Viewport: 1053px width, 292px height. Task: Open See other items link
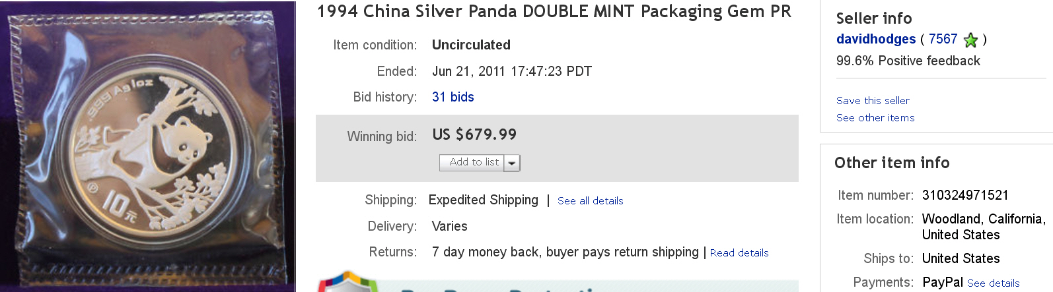point(875,118)
